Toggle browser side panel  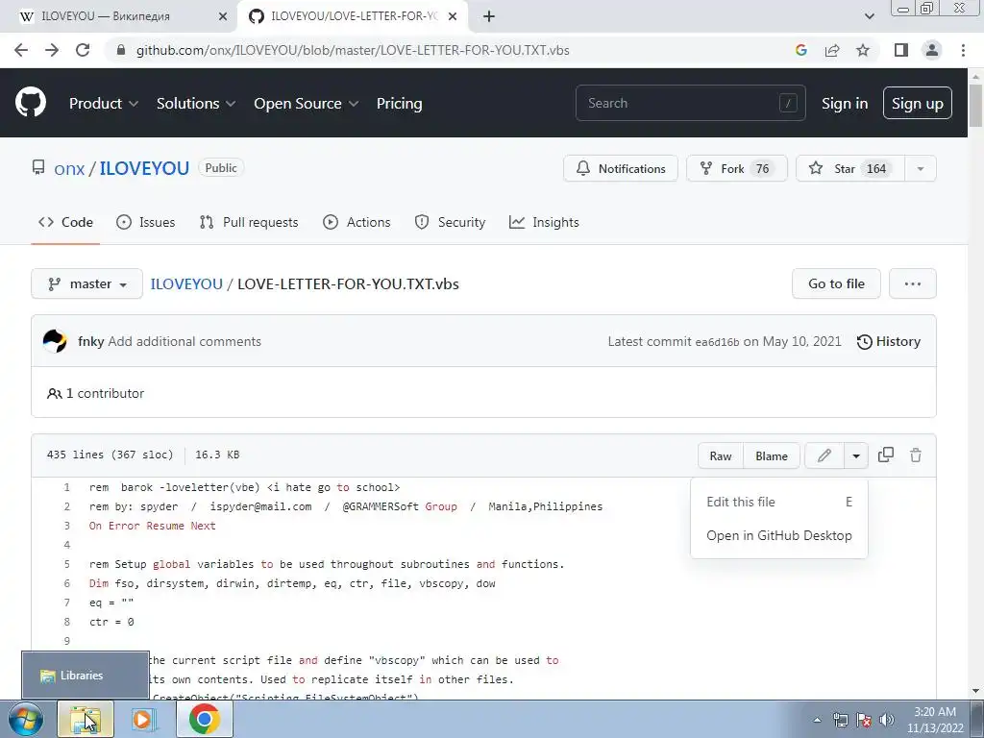(x=901, y=50)
